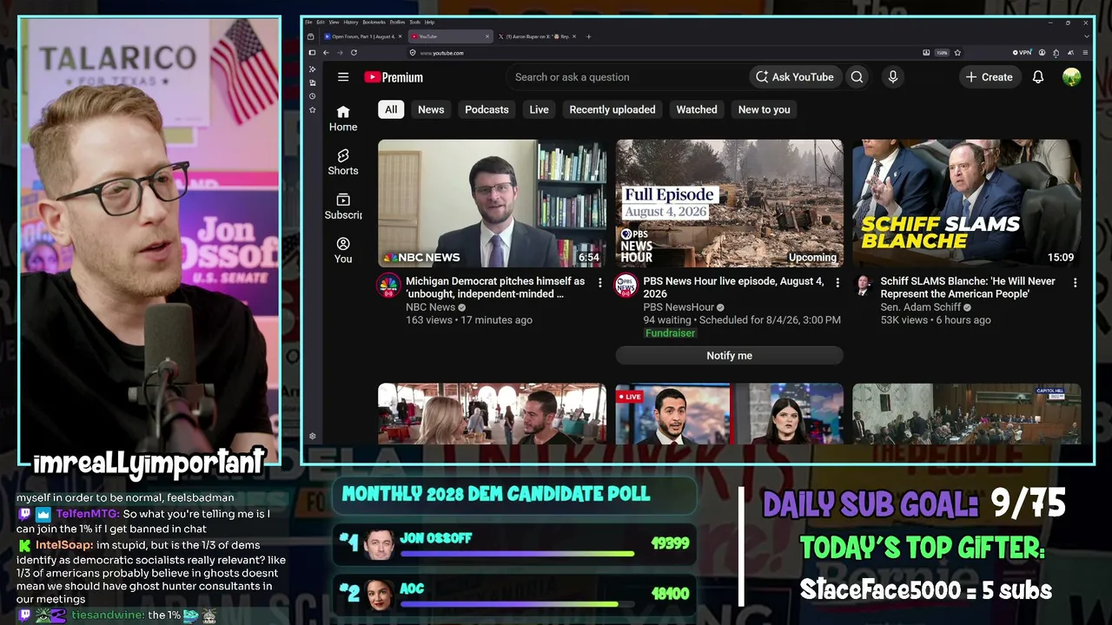Go to YouTube Home in sidebar
The image size is (1112, 625).
click(343, 118)
